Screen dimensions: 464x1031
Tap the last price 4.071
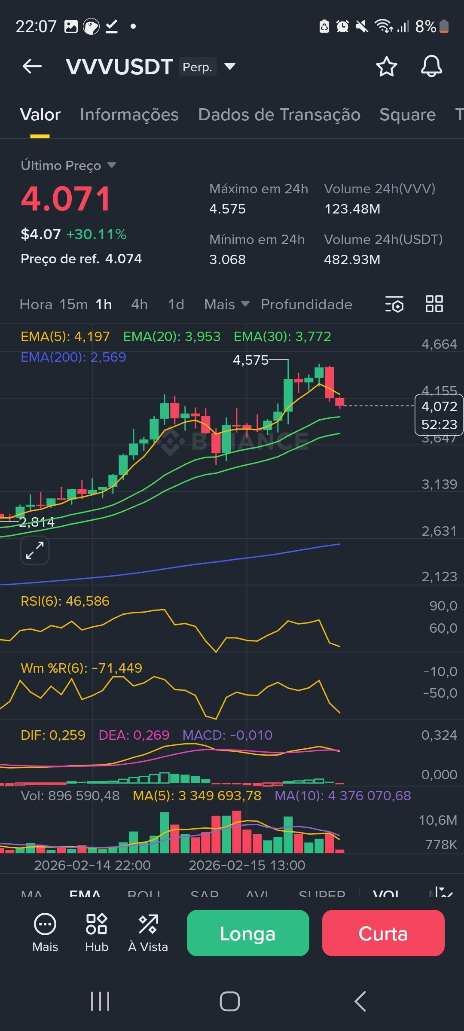(x=66, y=199)
